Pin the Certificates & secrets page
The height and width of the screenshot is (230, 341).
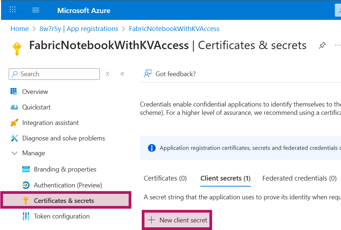(322, 45)
